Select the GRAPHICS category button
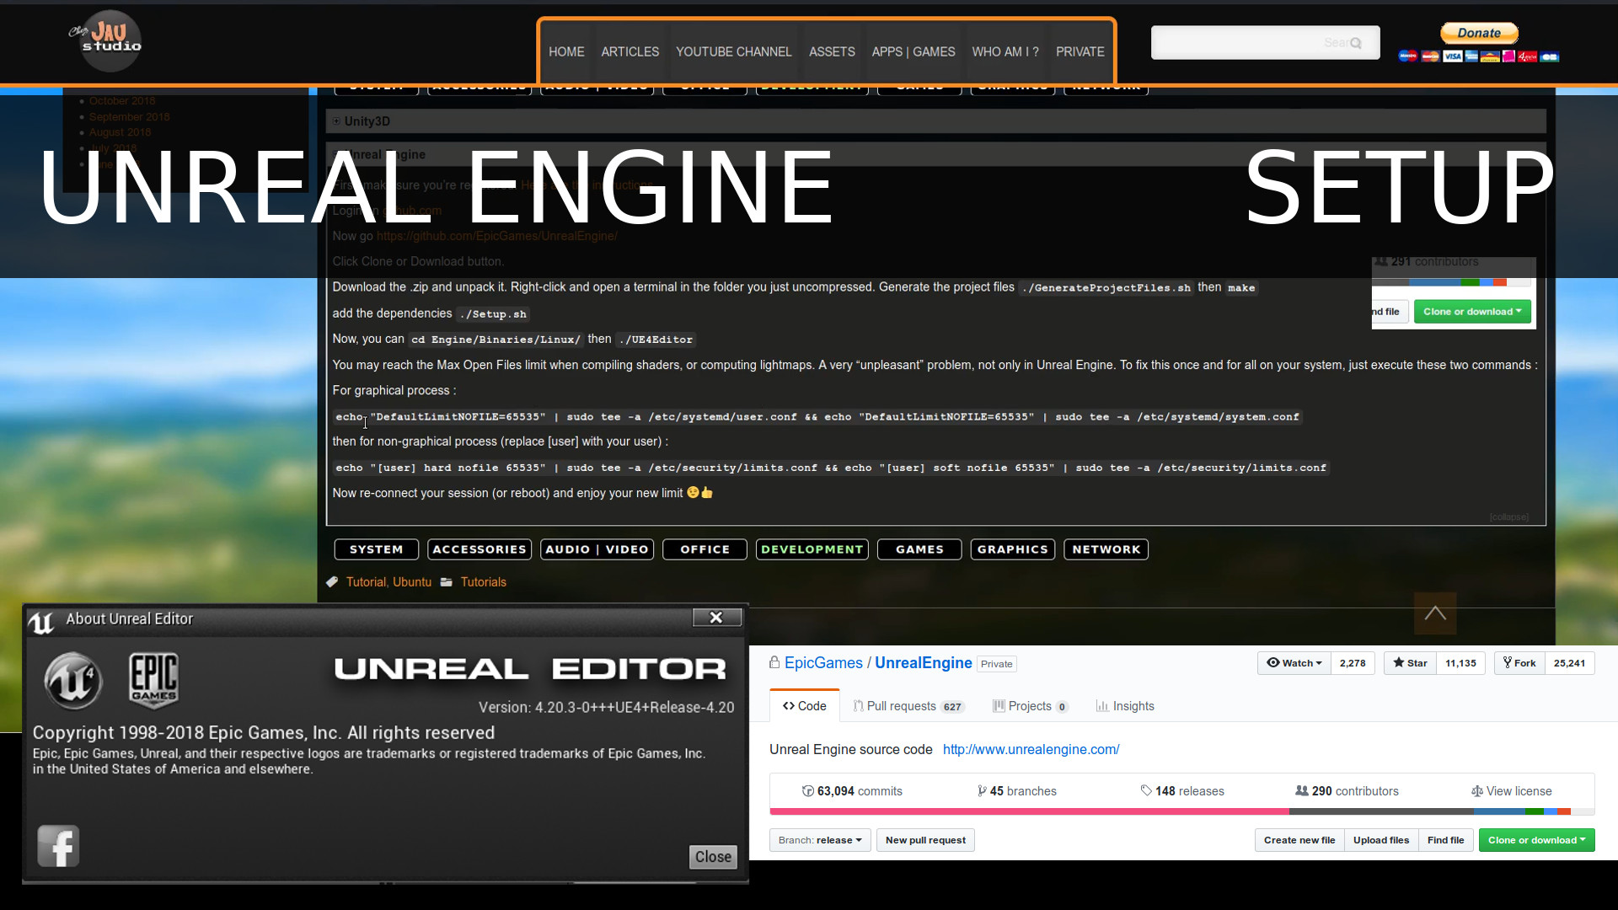1618x910 pixels. click(1012, 549)
